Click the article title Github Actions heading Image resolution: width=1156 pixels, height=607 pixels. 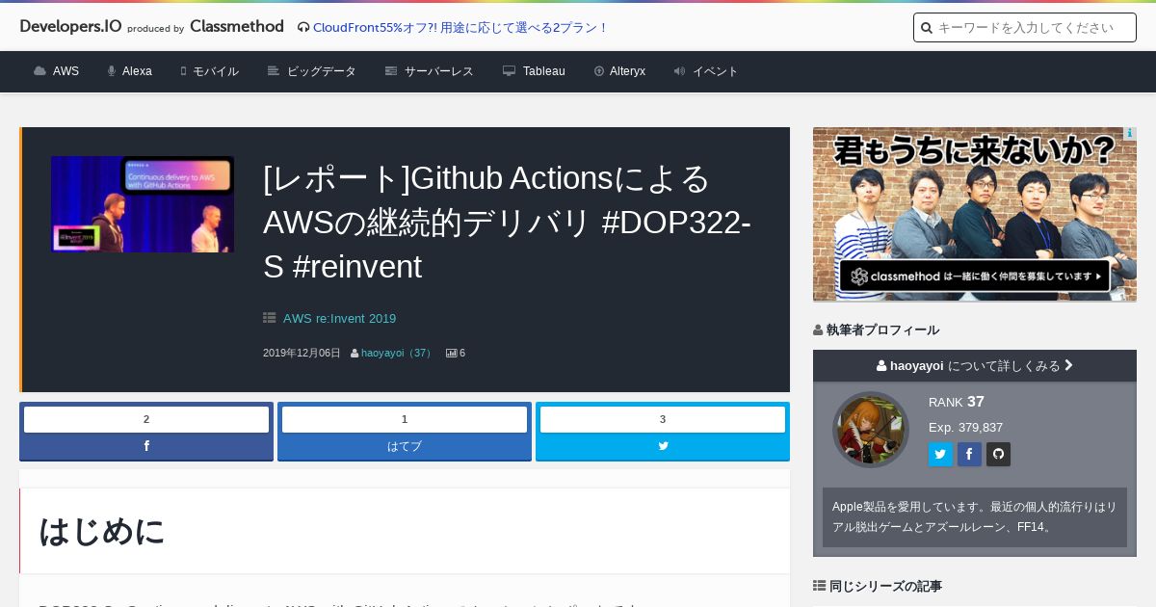pos(507,223)
